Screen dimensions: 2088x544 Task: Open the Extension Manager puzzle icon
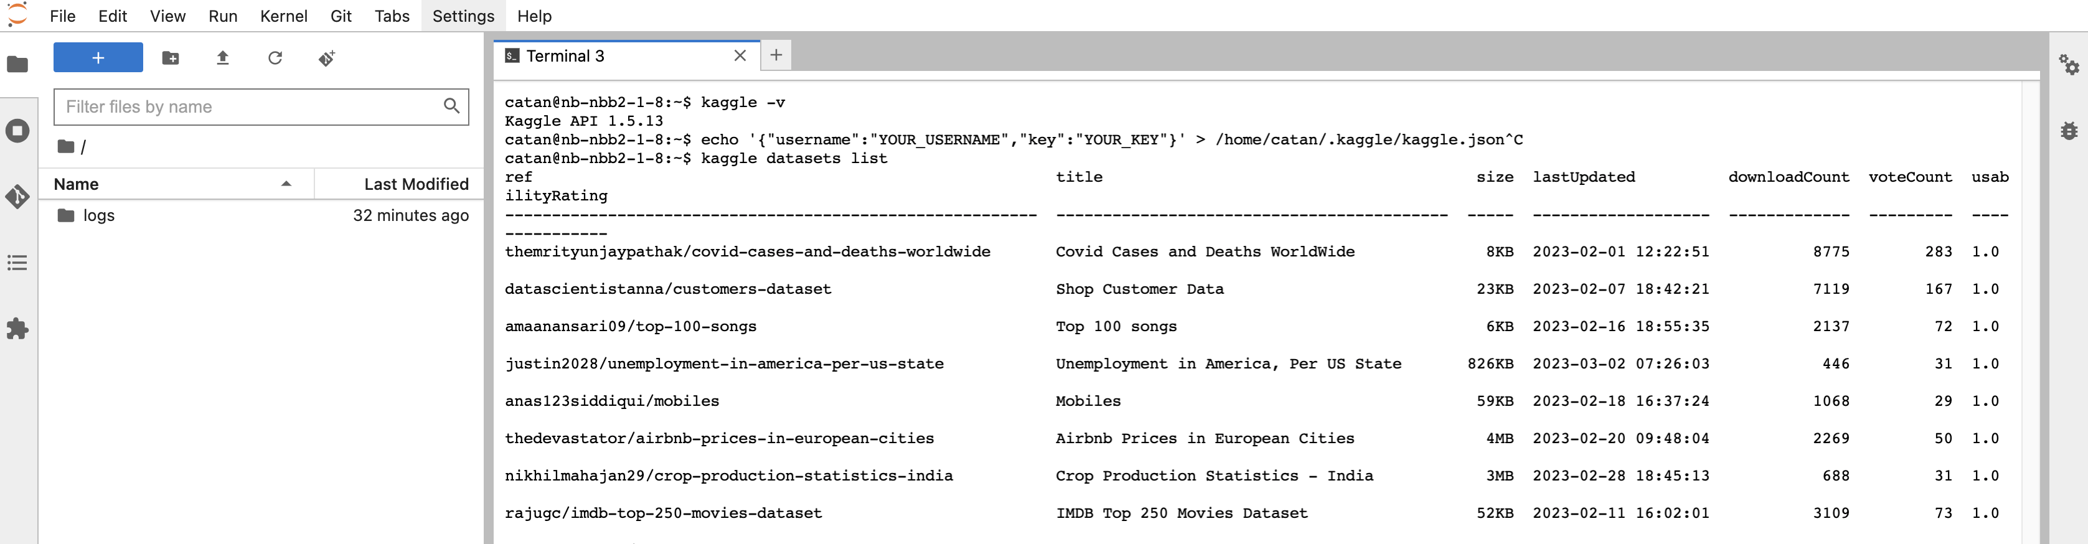[x=18, y=329]
